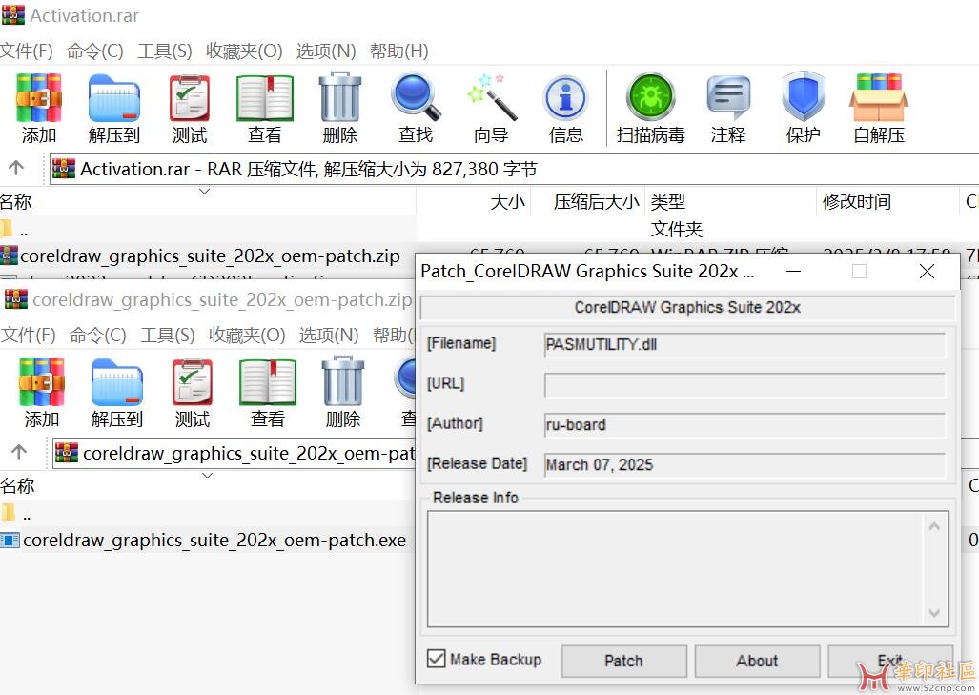
Task: Click View icon in Activation.rar window
Action: (x=265, y=98)
